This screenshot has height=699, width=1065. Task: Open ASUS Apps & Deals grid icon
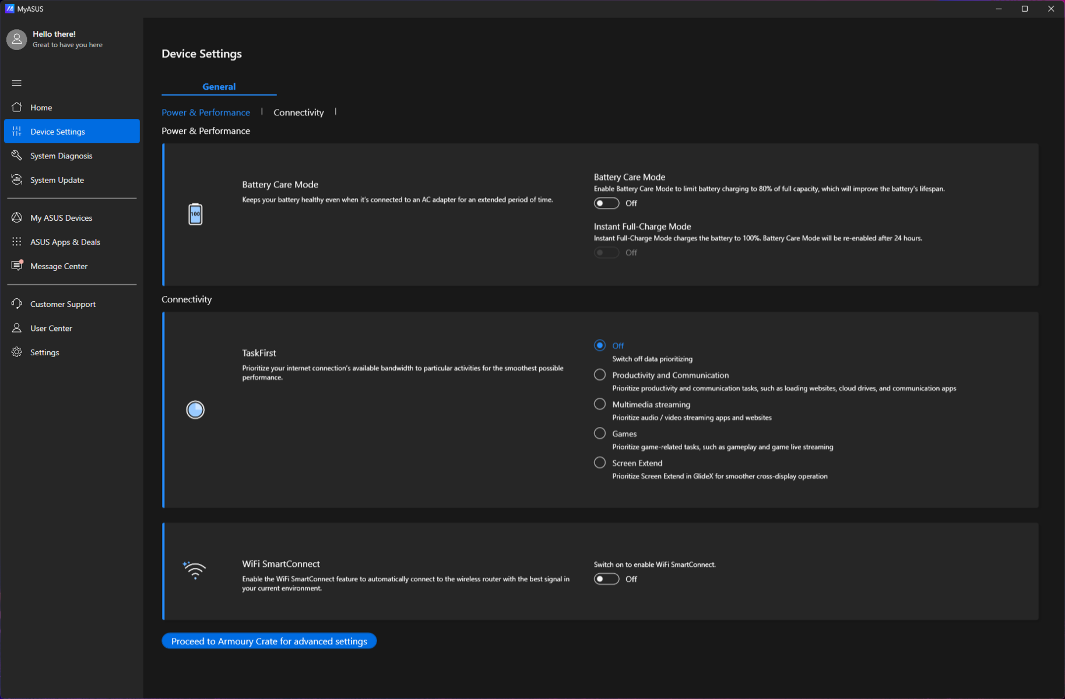[17, 242]
